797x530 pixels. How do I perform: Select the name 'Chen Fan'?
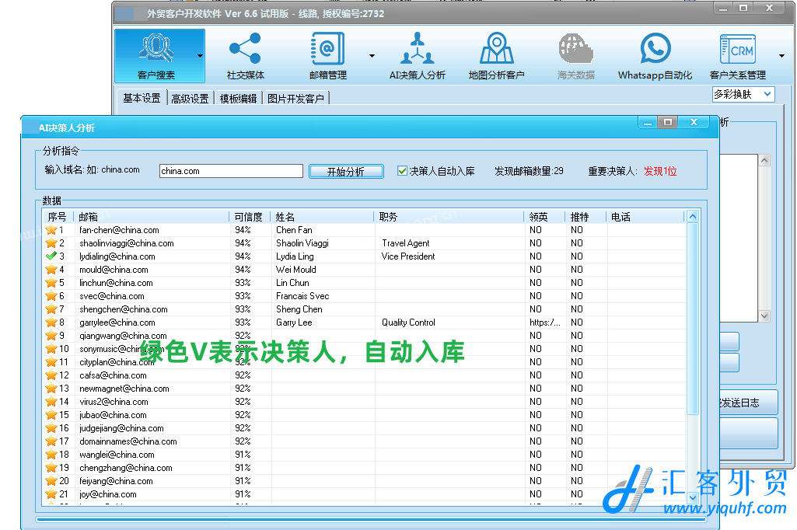click(294, 230)
